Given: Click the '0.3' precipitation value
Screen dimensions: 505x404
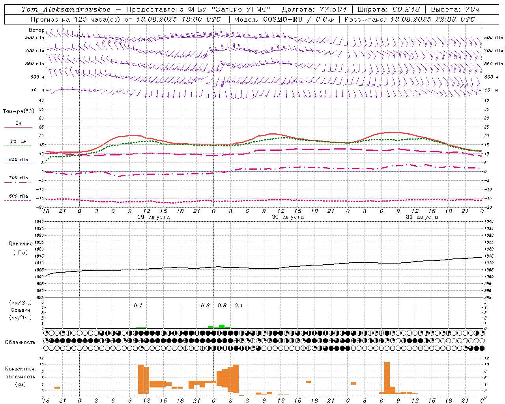Looking at the screenshot, I should coord(205,306).
